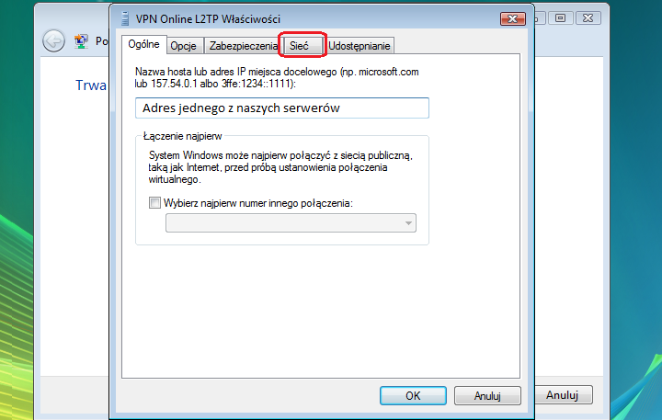Open the Zabezpieczenia tab
The image size is (662, 420).
coord(243,46)
